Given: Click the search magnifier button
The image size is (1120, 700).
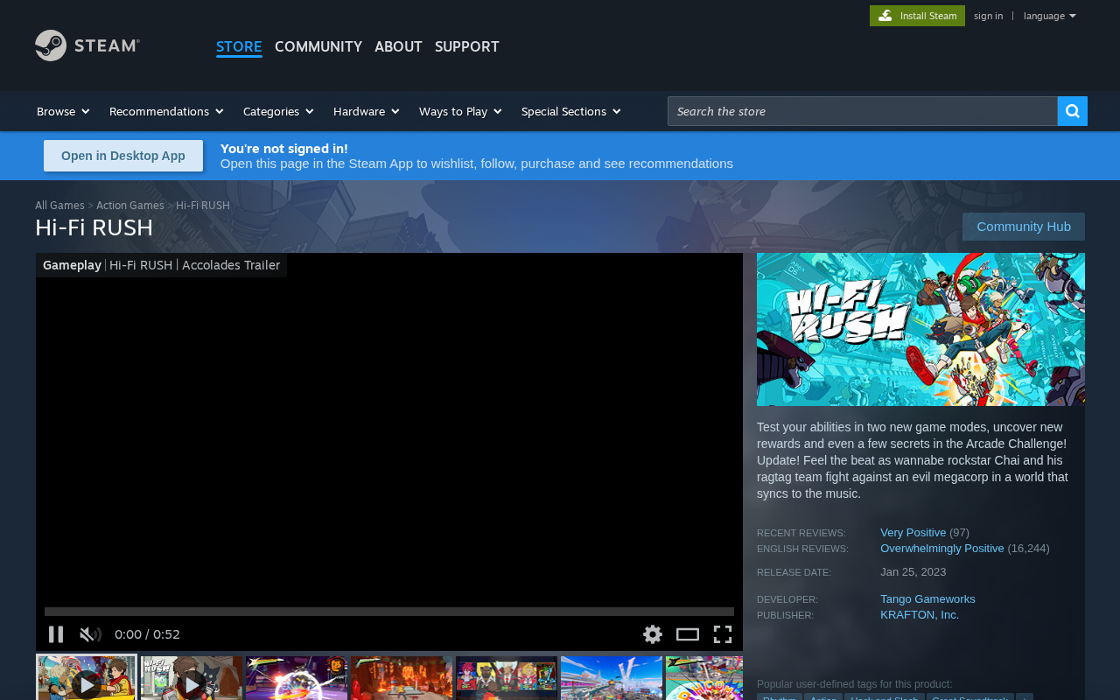Looking at the screenshot, I should tap(1073, 111).
